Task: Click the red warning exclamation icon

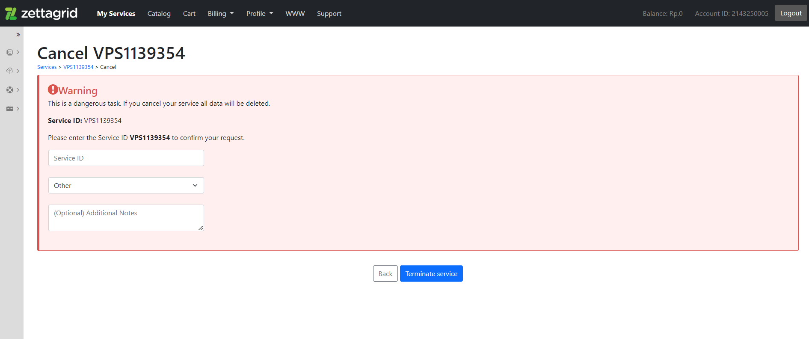Action: click(53, 89)
